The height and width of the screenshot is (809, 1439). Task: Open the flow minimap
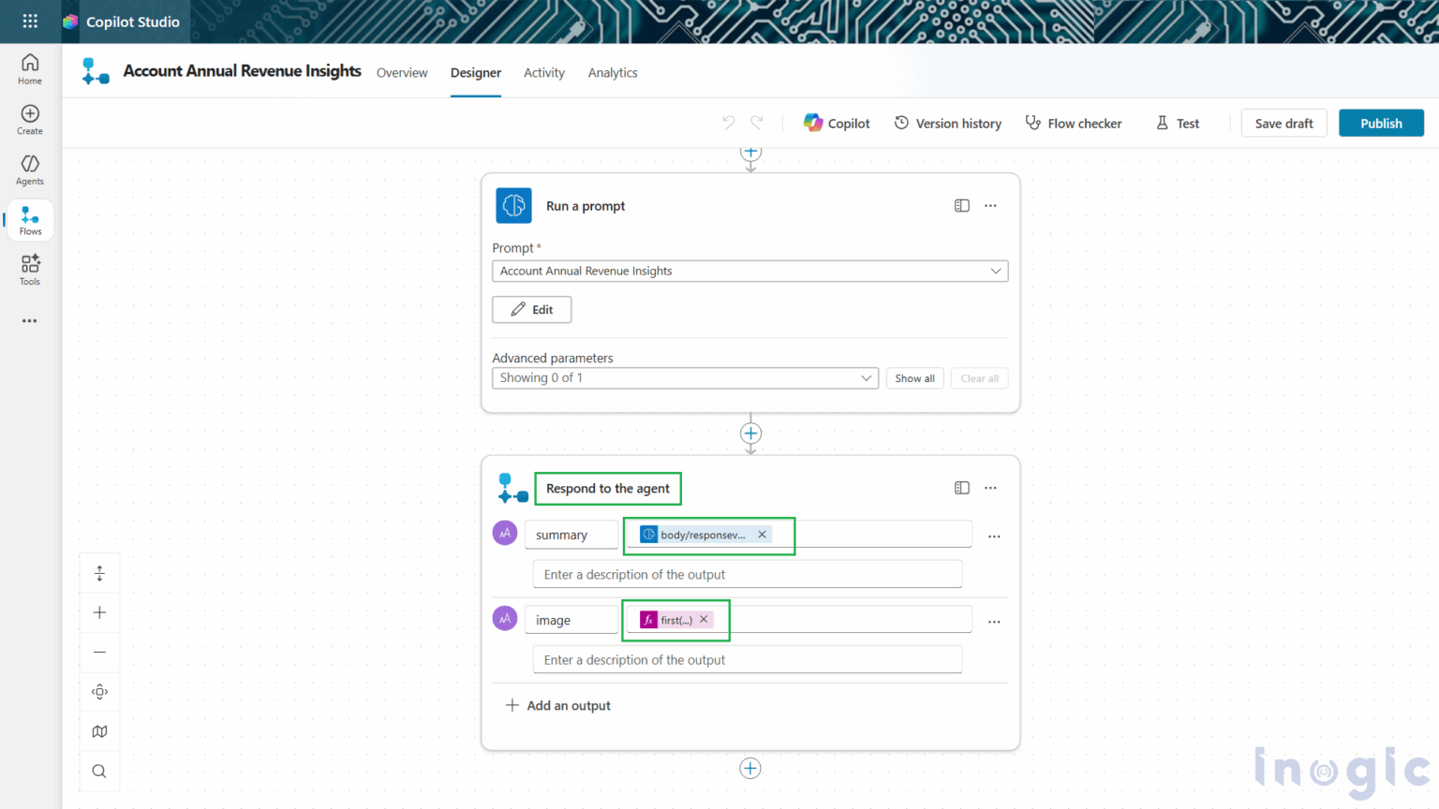99,730
